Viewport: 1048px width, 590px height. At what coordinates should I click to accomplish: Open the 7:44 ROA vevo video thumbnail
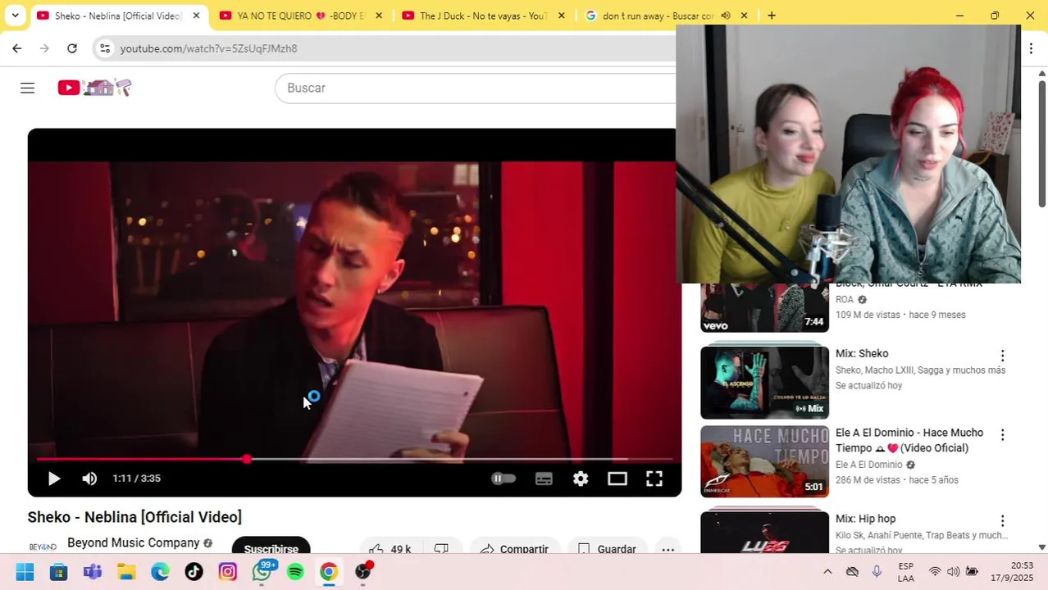(764, 308)
